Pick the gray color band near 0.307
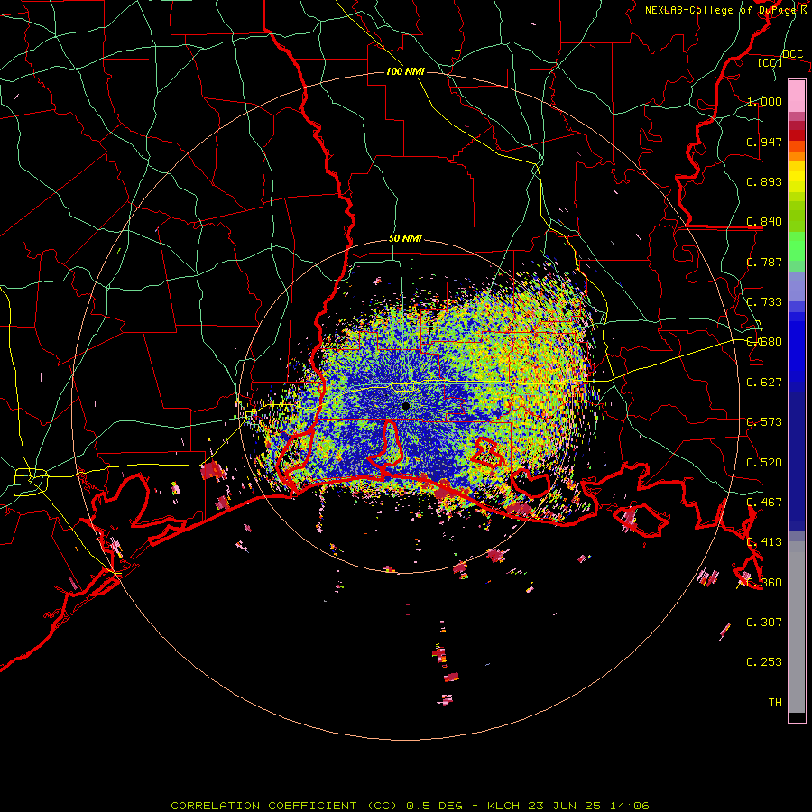 (797, 627)
